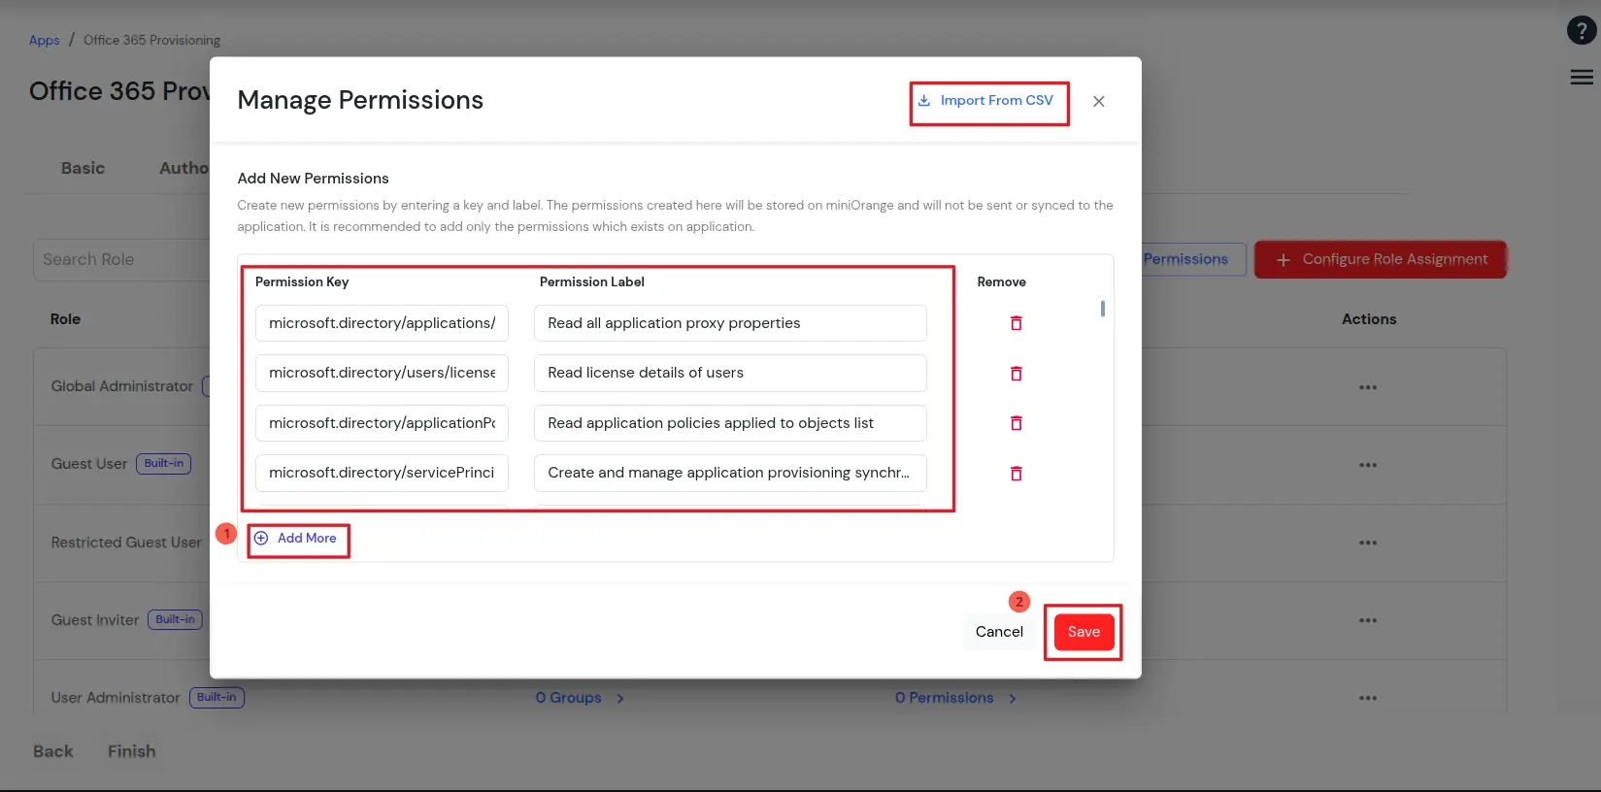
Task: Switch to the Basic tab
Action: tap(83, 168)
